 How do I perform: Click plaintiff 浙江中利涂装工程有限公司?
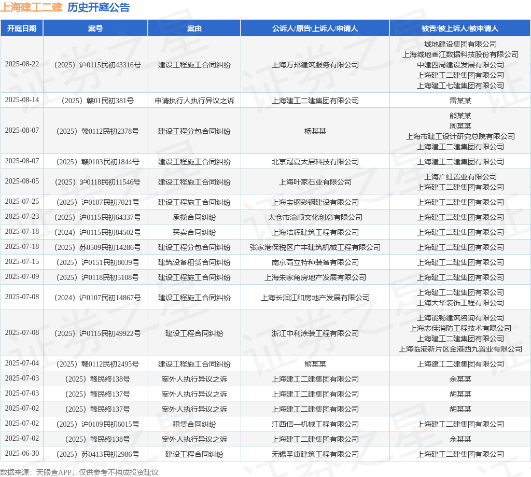click(x=315, y=333)
